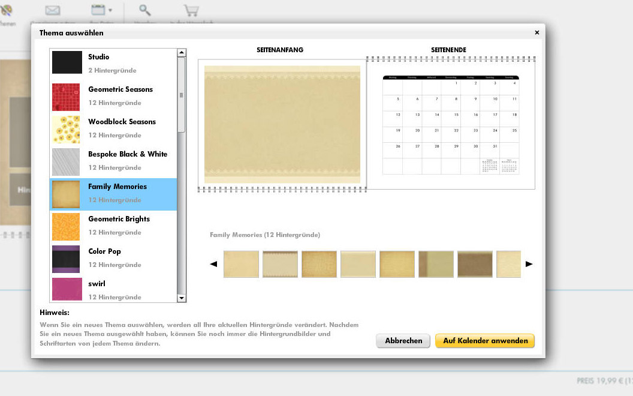Select the first Family Memories background thumbnail
Image resolution: width=633 pixels, height=396 pixels.
(241, 264)
